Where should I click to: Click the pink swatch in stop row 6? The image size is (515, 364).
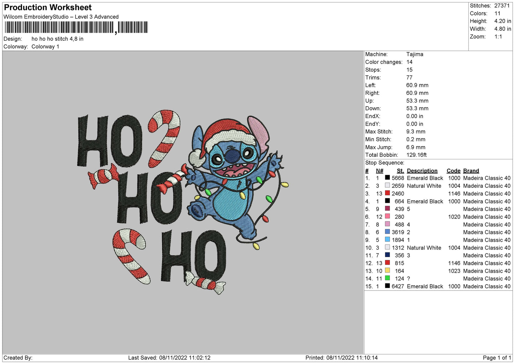(x=387, y=216)
